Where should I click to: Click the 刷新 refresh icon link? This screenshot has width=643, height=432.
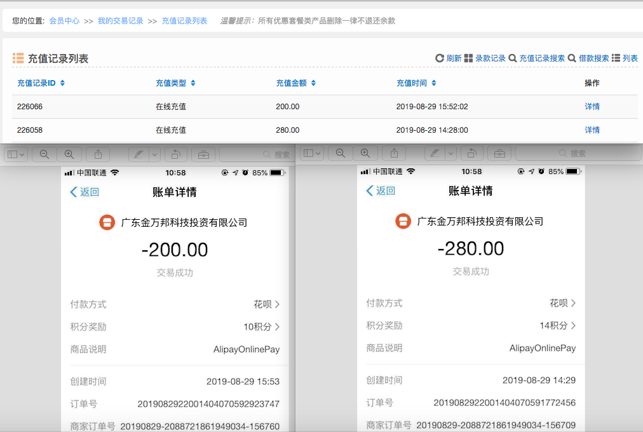click(449, 58)
